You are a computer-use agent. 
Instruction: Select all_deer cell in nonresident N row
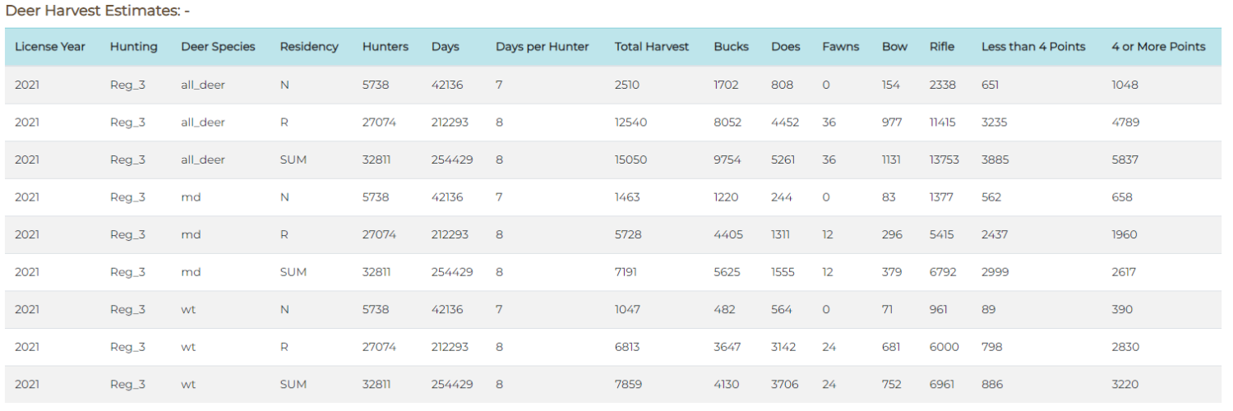point(203,85)
